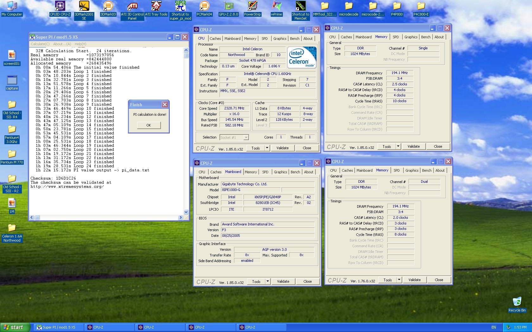Click Close in Single channel Memory window
Image resolution: width=532 pixels, height=332 pixels.
438,146
